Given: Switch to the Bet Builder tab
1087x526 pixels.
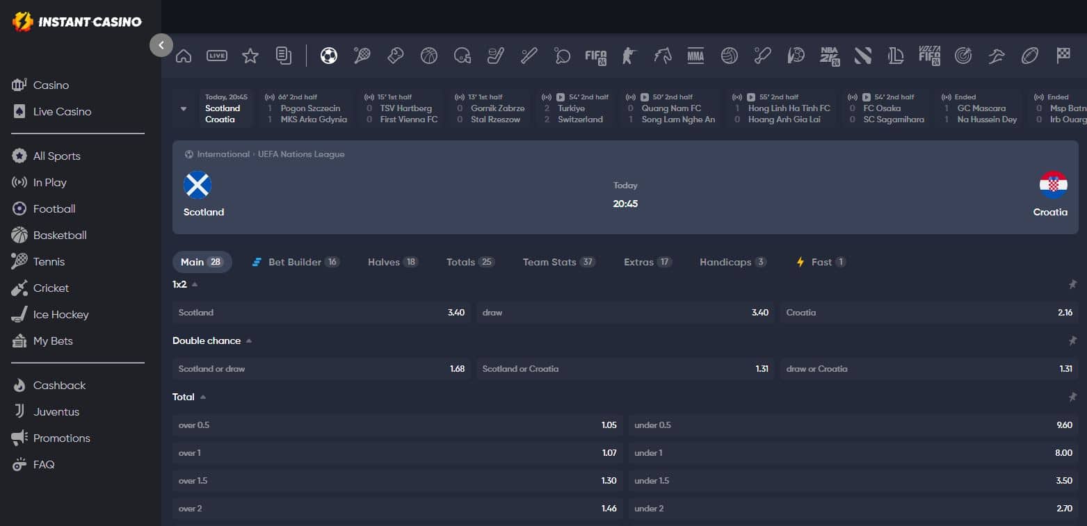Looking at the screenshot, I should click(296, 262).
